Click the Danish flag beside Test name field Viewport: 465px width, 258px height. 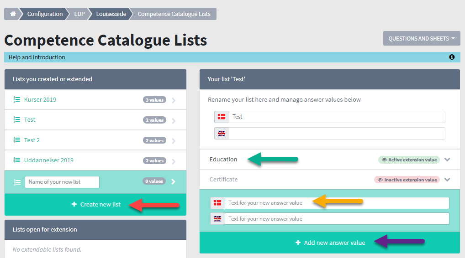point(222,117)
